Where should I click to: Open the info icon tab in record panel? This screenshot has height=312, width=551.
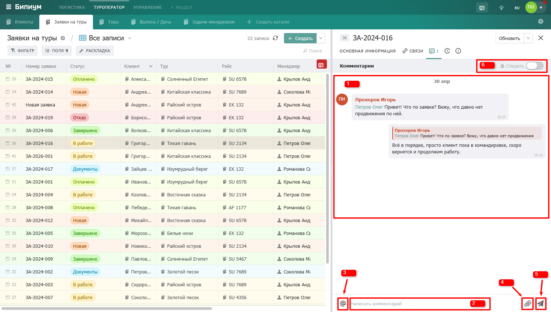(458, 51)
